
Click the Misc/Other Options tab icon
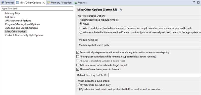tap(17, 3)
